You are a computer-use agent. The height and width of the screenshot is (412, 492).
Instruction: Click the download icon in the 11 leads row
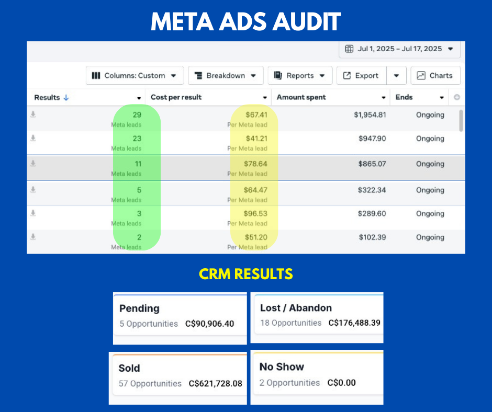(33, 164)
